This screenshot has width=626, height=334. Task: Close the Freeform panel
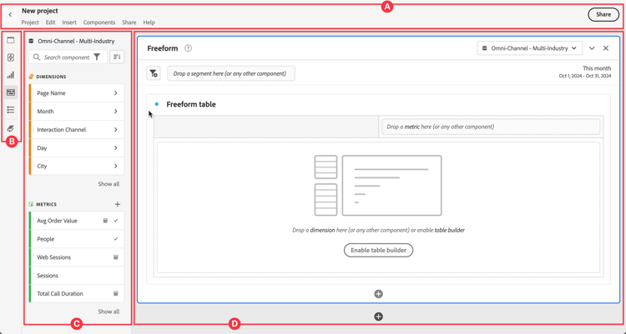pos(606,48)
